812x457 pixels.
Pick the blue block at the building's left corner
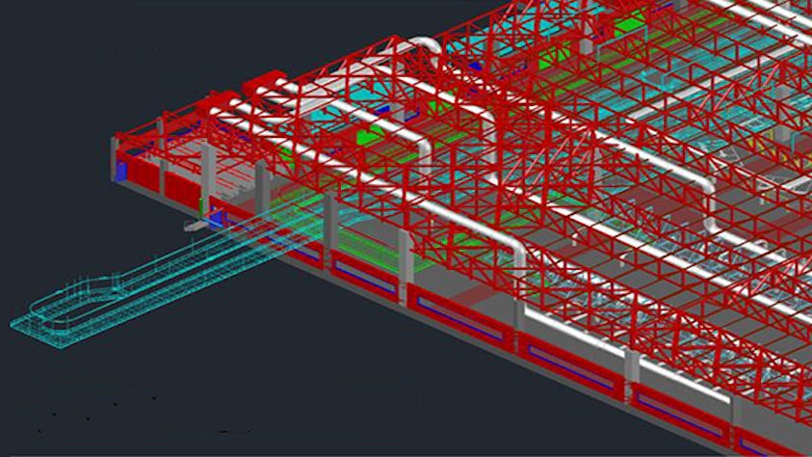(122, 172)
